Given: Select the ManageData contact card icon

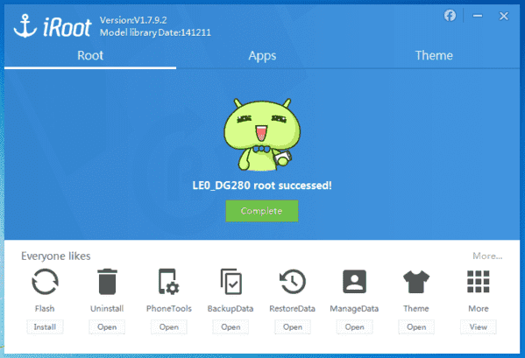Looking at the screenshot, I should point(354,282).
